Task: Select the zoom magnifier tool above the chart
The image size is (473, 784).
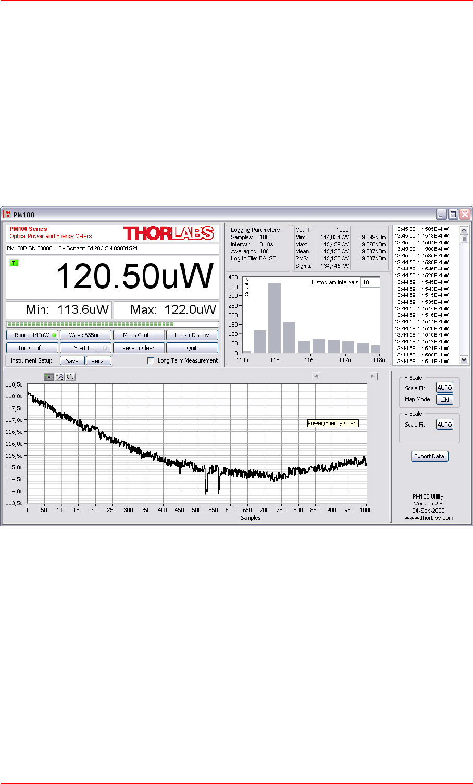Action: click(x=60, y=377)
